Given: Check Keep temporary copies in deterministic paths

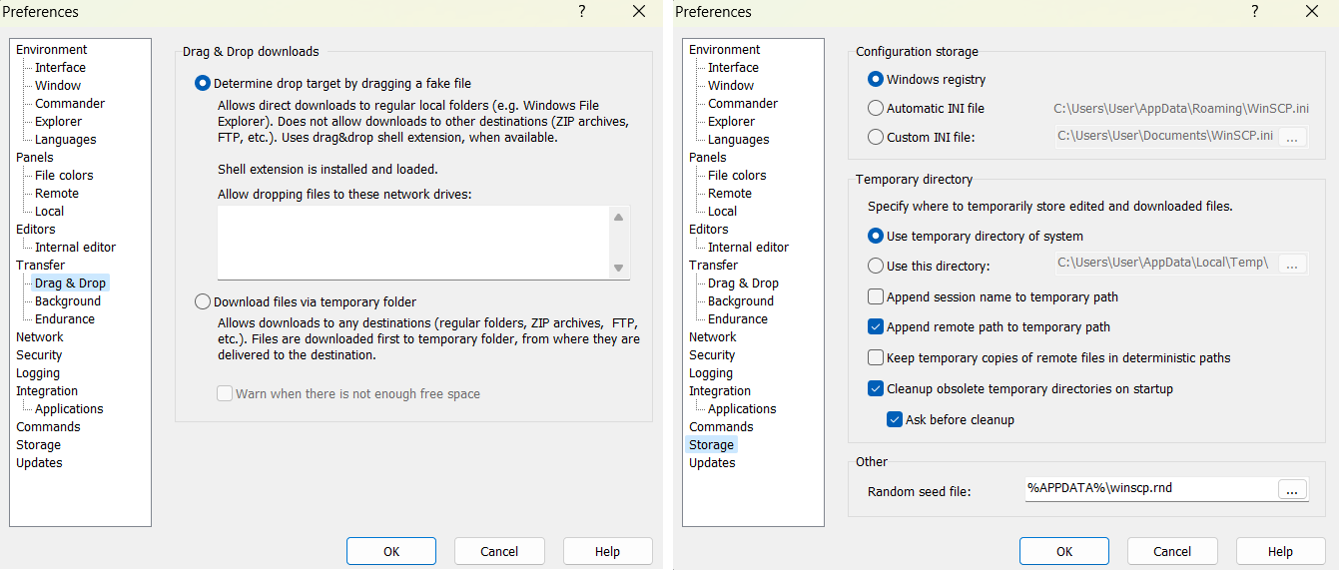Looking at the screenshot, I should click(876, 357).
